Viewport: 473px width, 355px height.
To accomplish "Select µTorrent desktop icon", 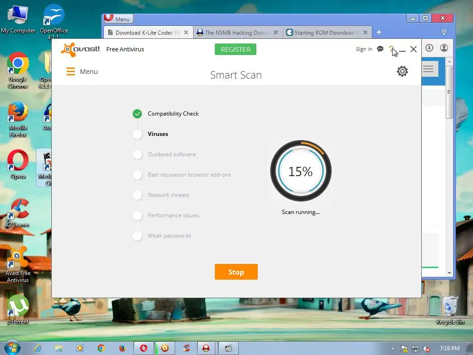I will (18, 309).
